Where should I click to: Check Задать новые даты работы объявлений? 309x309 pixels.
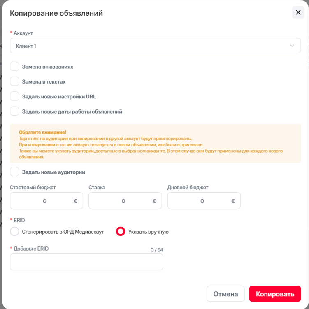[x=15, y=111]
